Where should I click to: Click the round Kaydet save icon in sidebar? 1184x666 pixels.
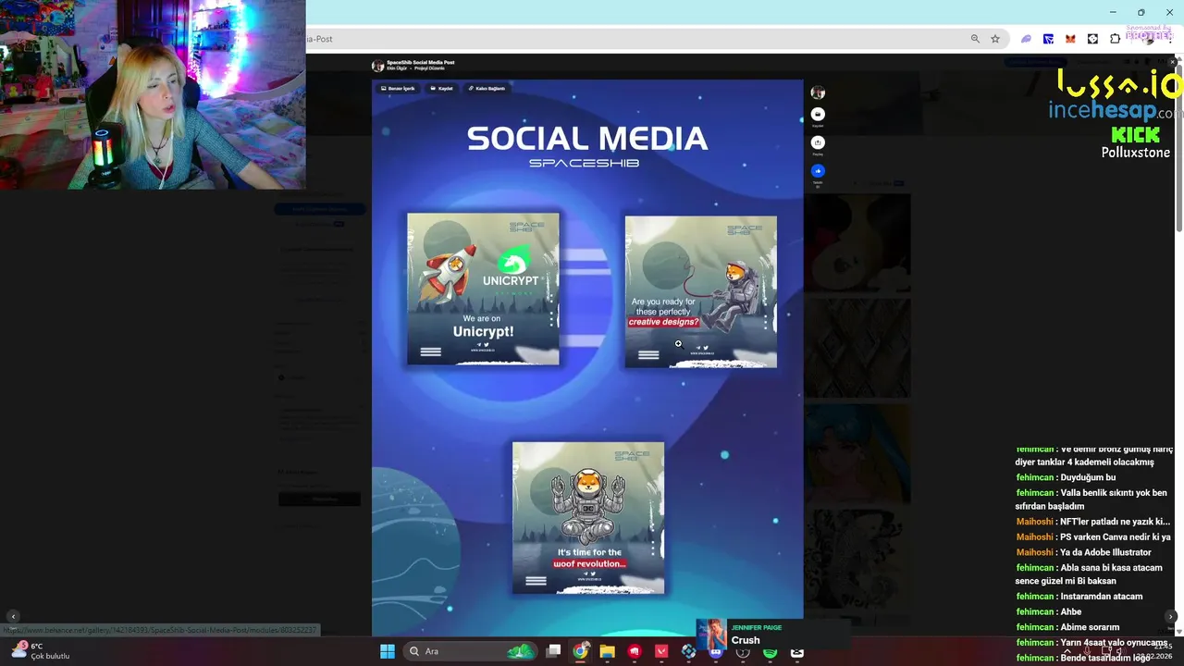(818, 114)
